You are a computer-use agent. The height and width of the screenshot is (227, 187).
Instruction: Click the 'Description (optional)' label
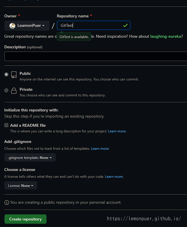(x=24, y=47)
